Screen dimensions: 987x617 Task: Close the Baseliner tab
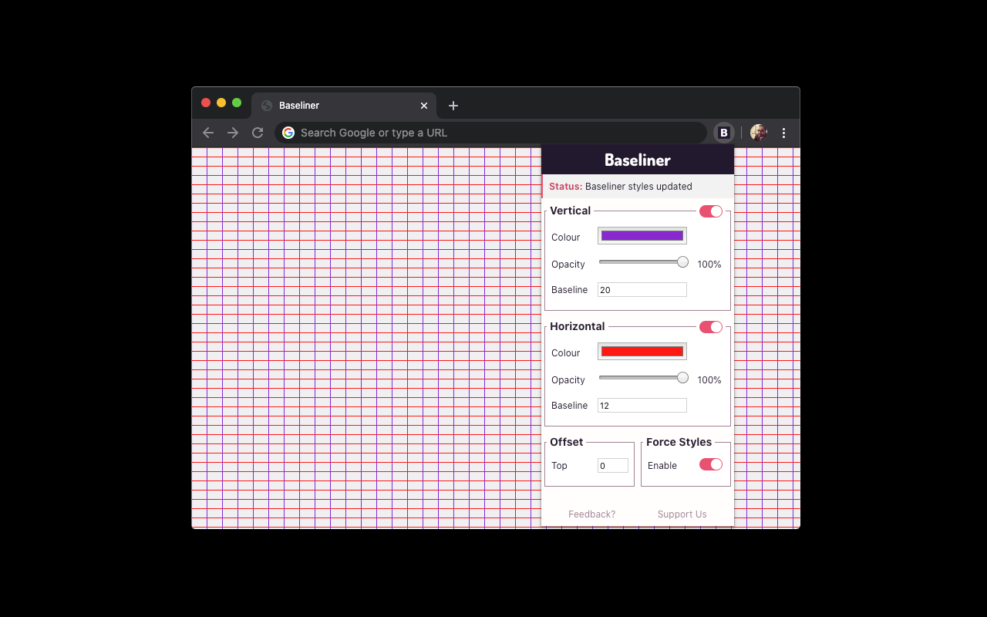coord(423,106)
